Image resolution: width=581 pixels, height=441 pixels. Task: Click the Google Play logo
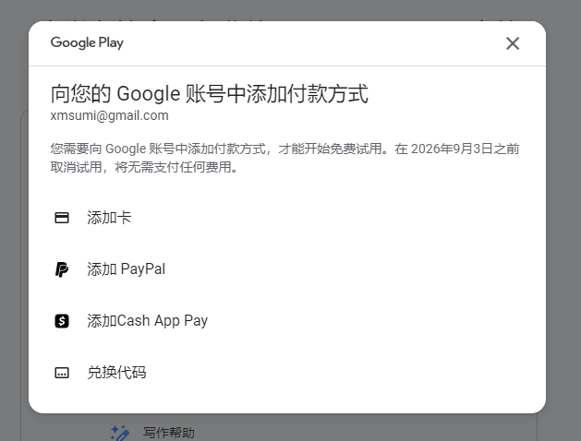point(87,43)
